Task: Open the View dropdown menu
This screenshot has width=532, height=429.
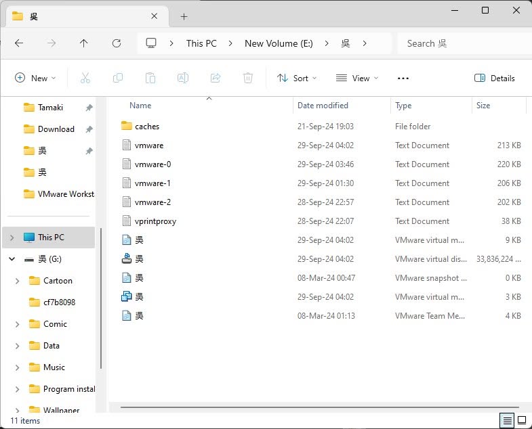Action: pyautogui.click(x=357, y=78)
